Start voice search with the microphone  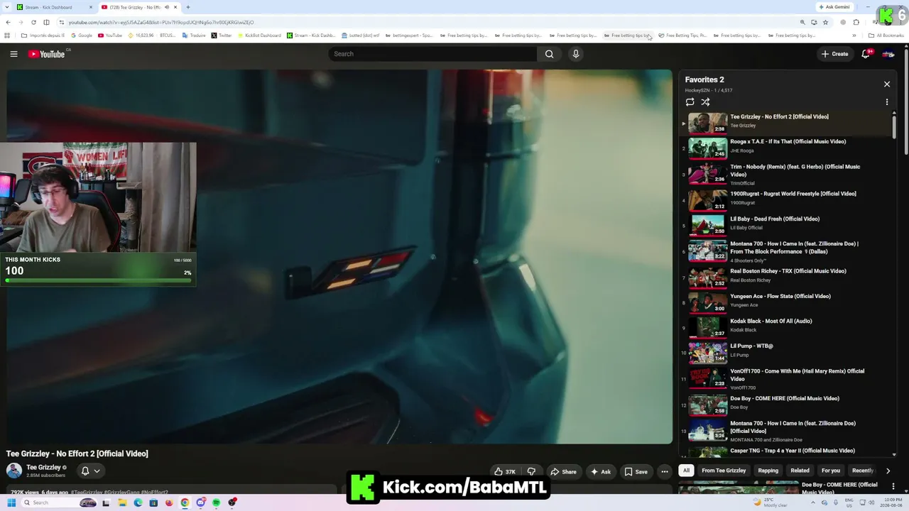pos(576,54)
